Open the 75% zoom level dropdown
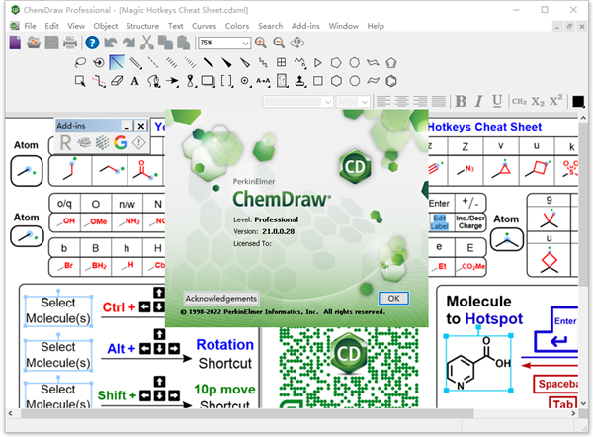593x437 pixels. click(244, 44)
